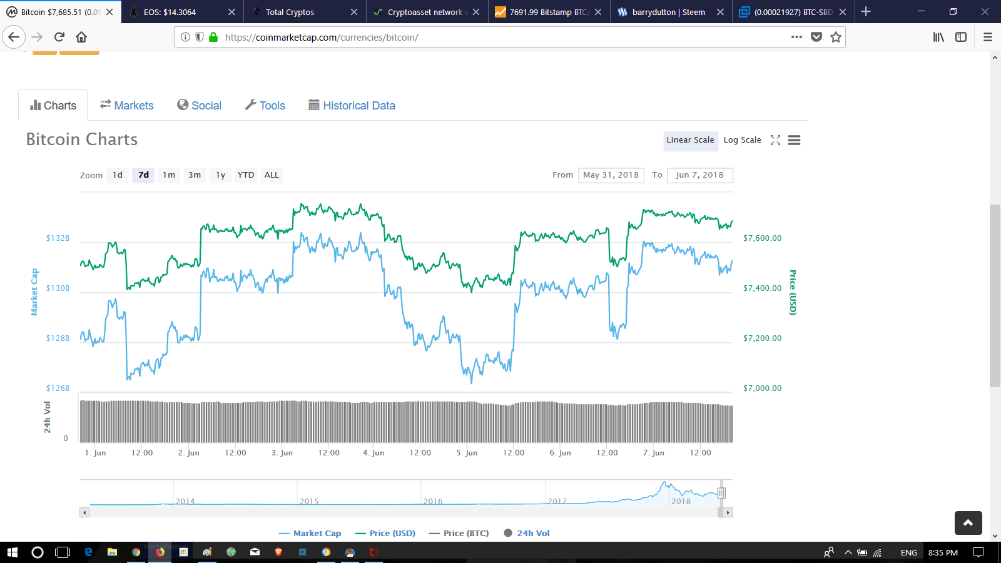Open Firefox Library icon
This screenshot has height=563, width=1001.
[938, 37]
